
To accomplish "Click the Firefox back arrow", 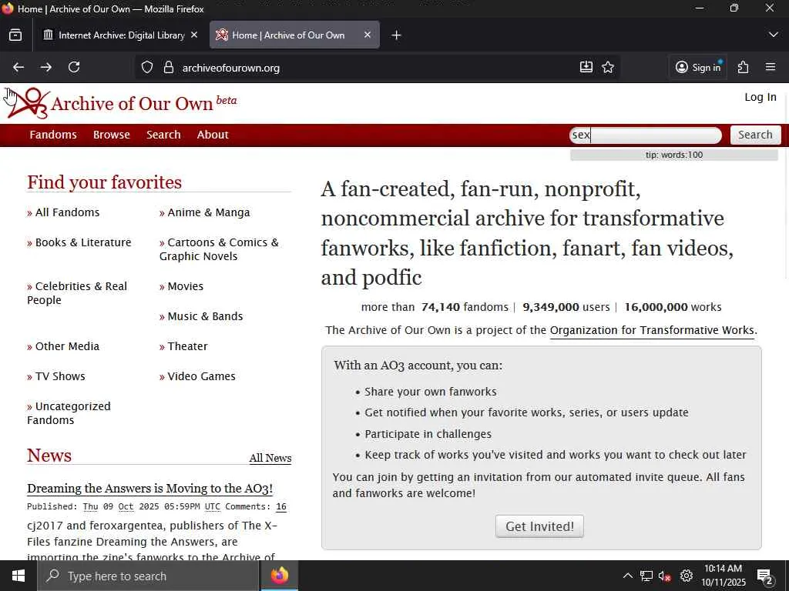I will click(x=18, y=68).
